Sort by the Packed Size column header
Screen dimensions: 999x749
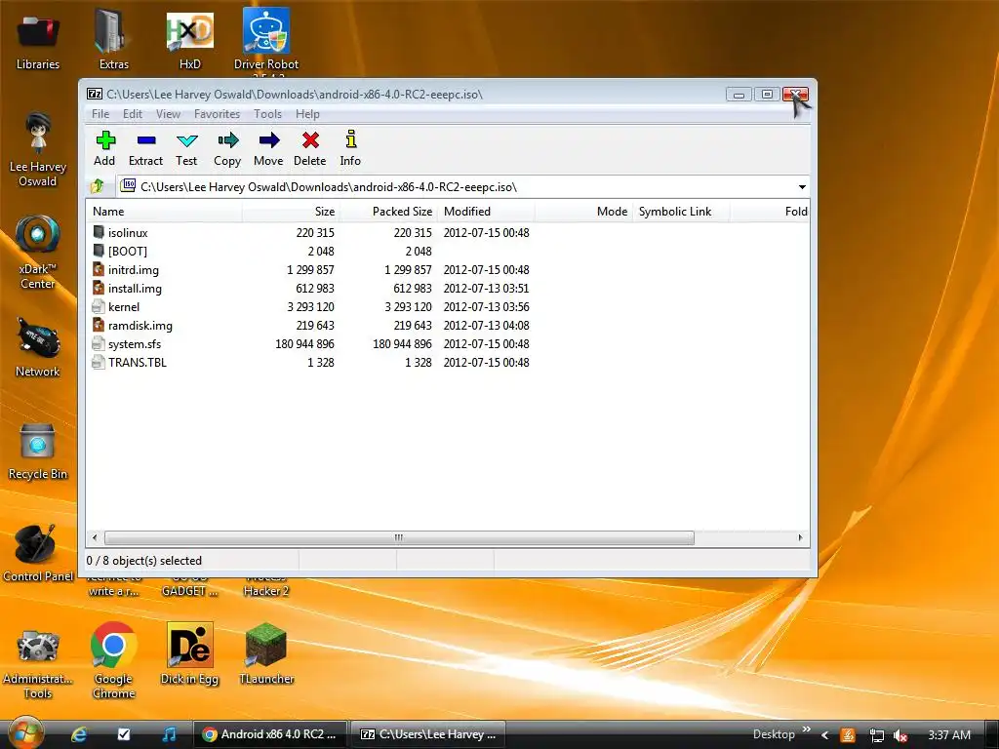pyautogui.click(x=388, y=212)
